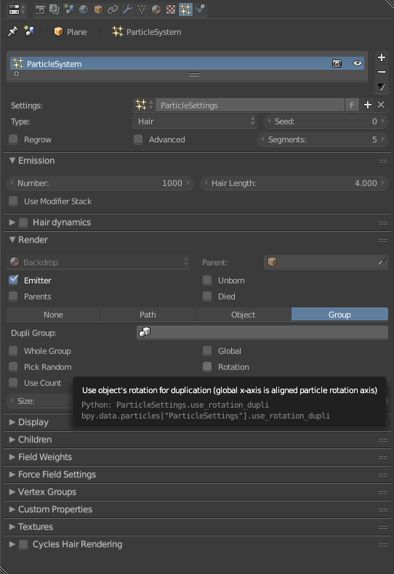Enable the Regrow checkbox
Image resolution: width=394 pixels, height=574 pixels.
coord(14,139)
